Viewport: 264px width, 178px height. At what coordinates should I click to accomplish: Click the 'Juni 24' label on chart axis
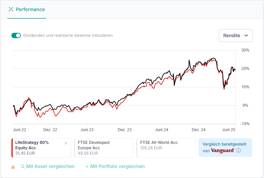coord(162,129)
